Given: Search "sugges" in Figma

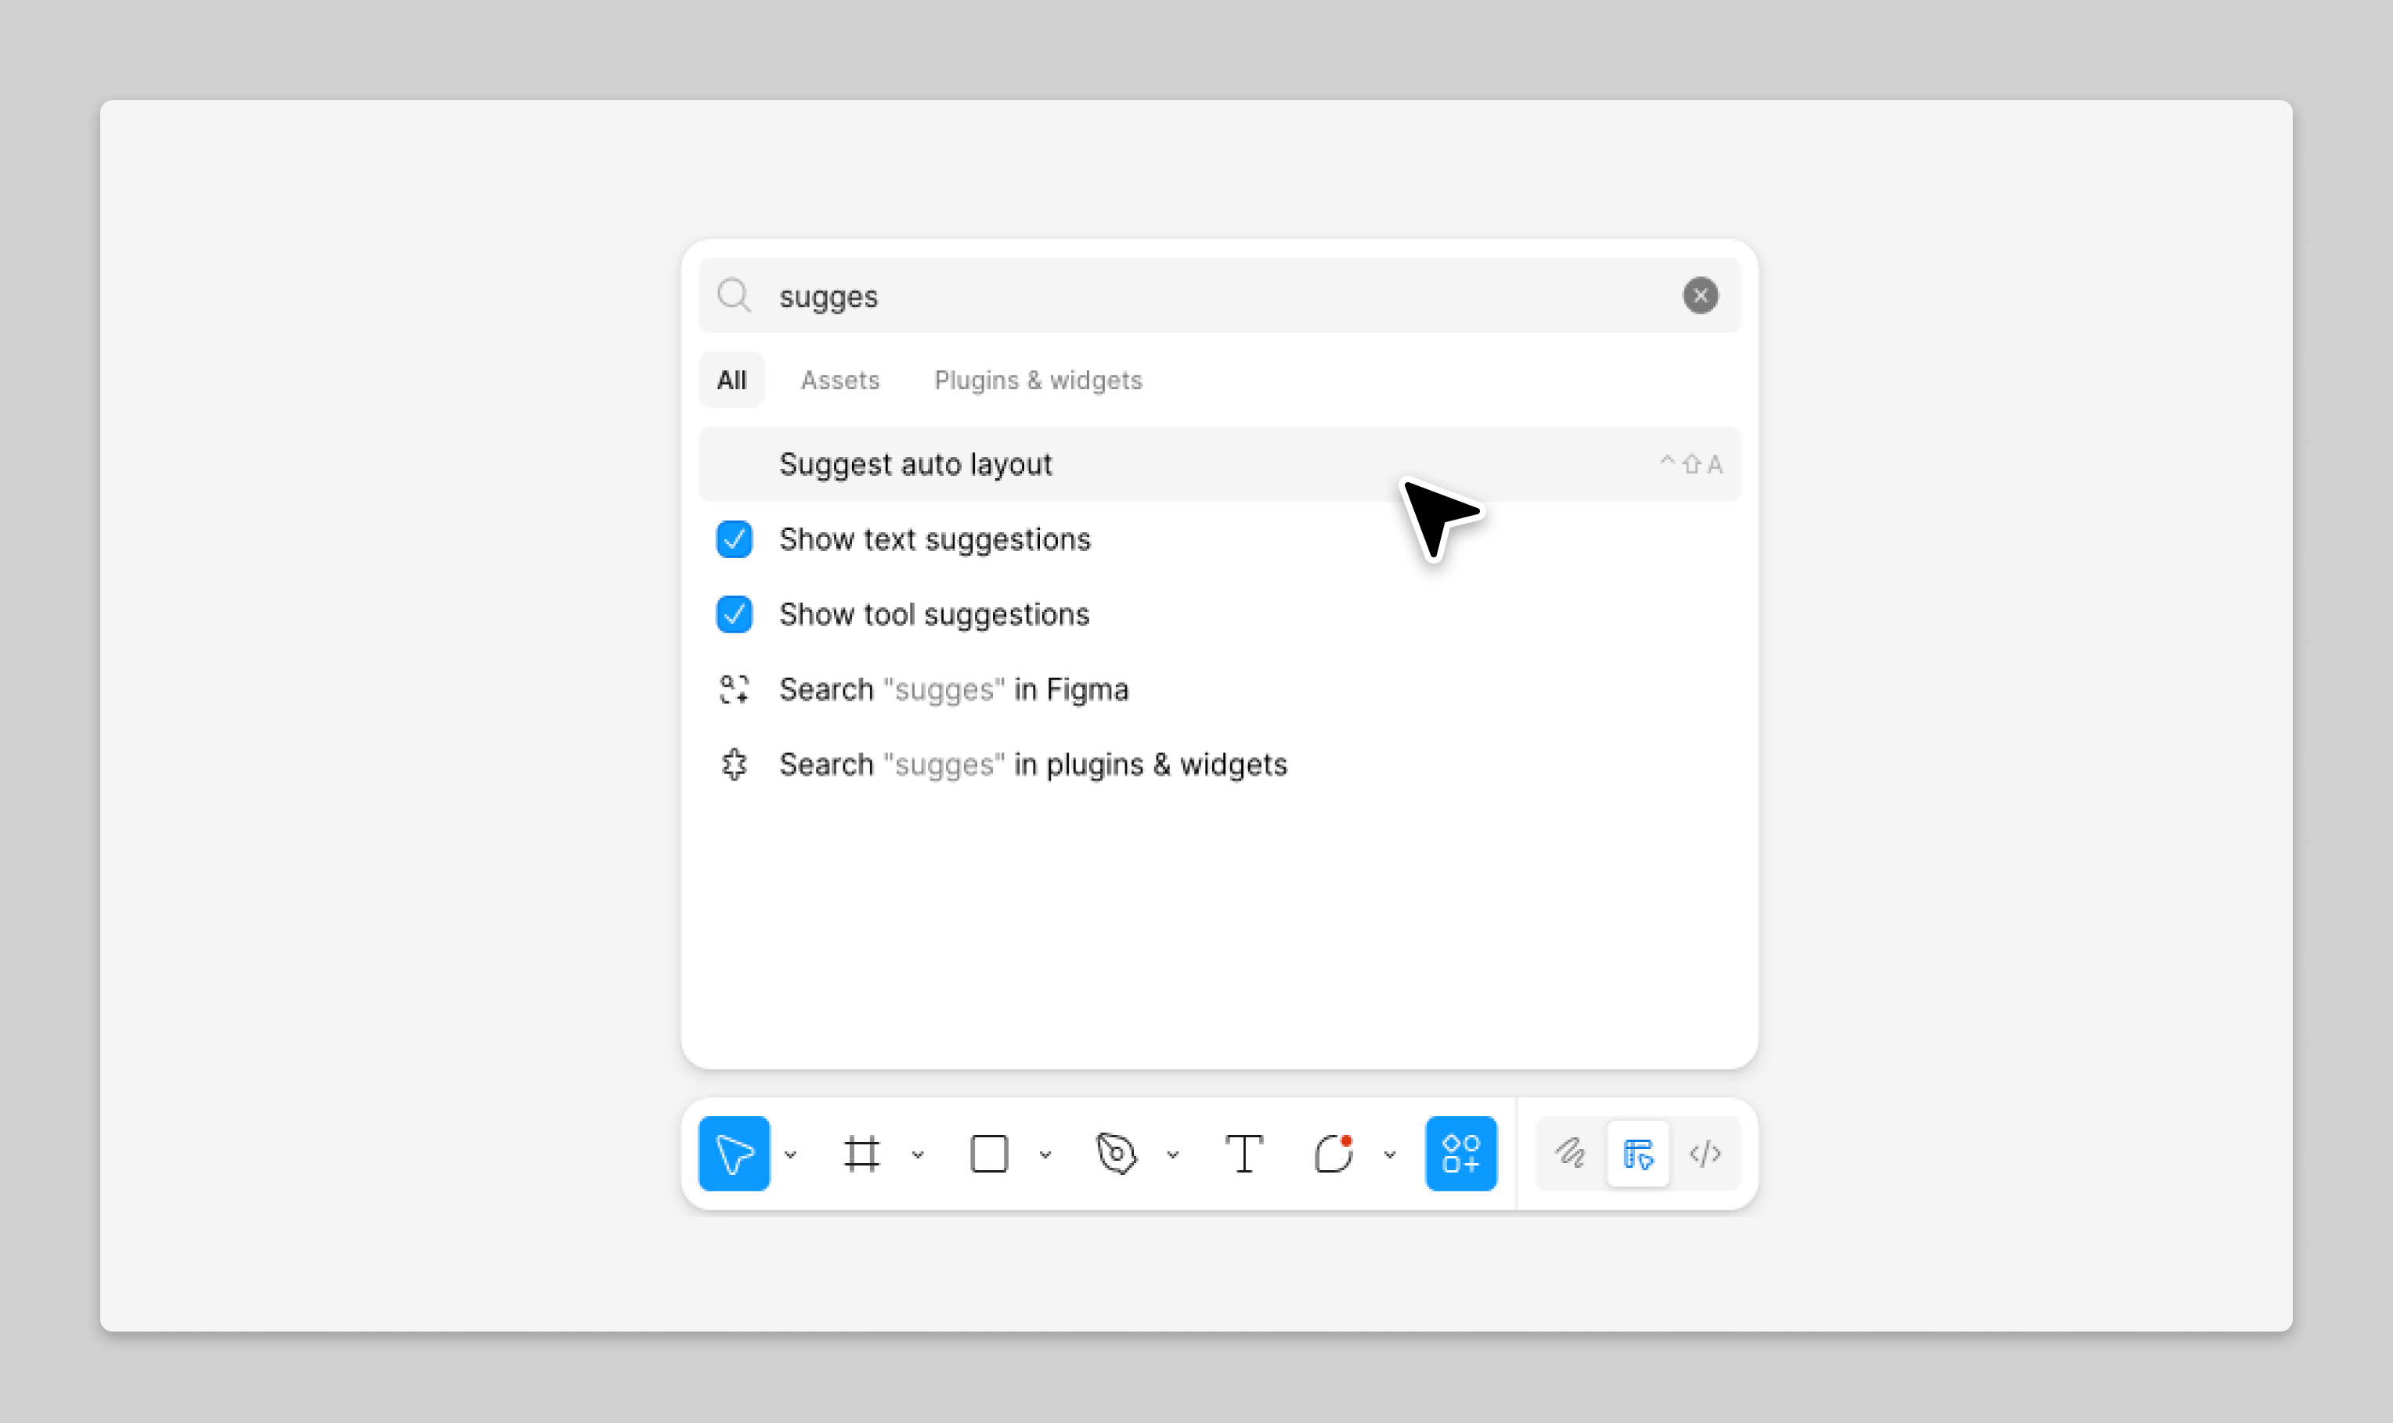Looking at the screenshot, I should click(x=954, y=689).
